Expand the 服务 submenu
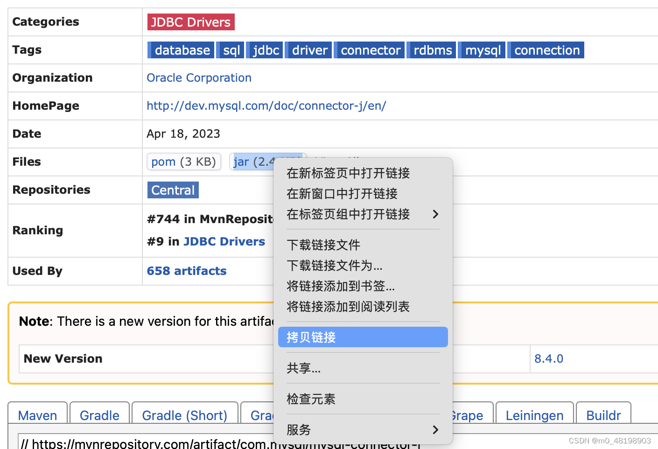This screenshot has height=449, width=658. tap(363, 430)
